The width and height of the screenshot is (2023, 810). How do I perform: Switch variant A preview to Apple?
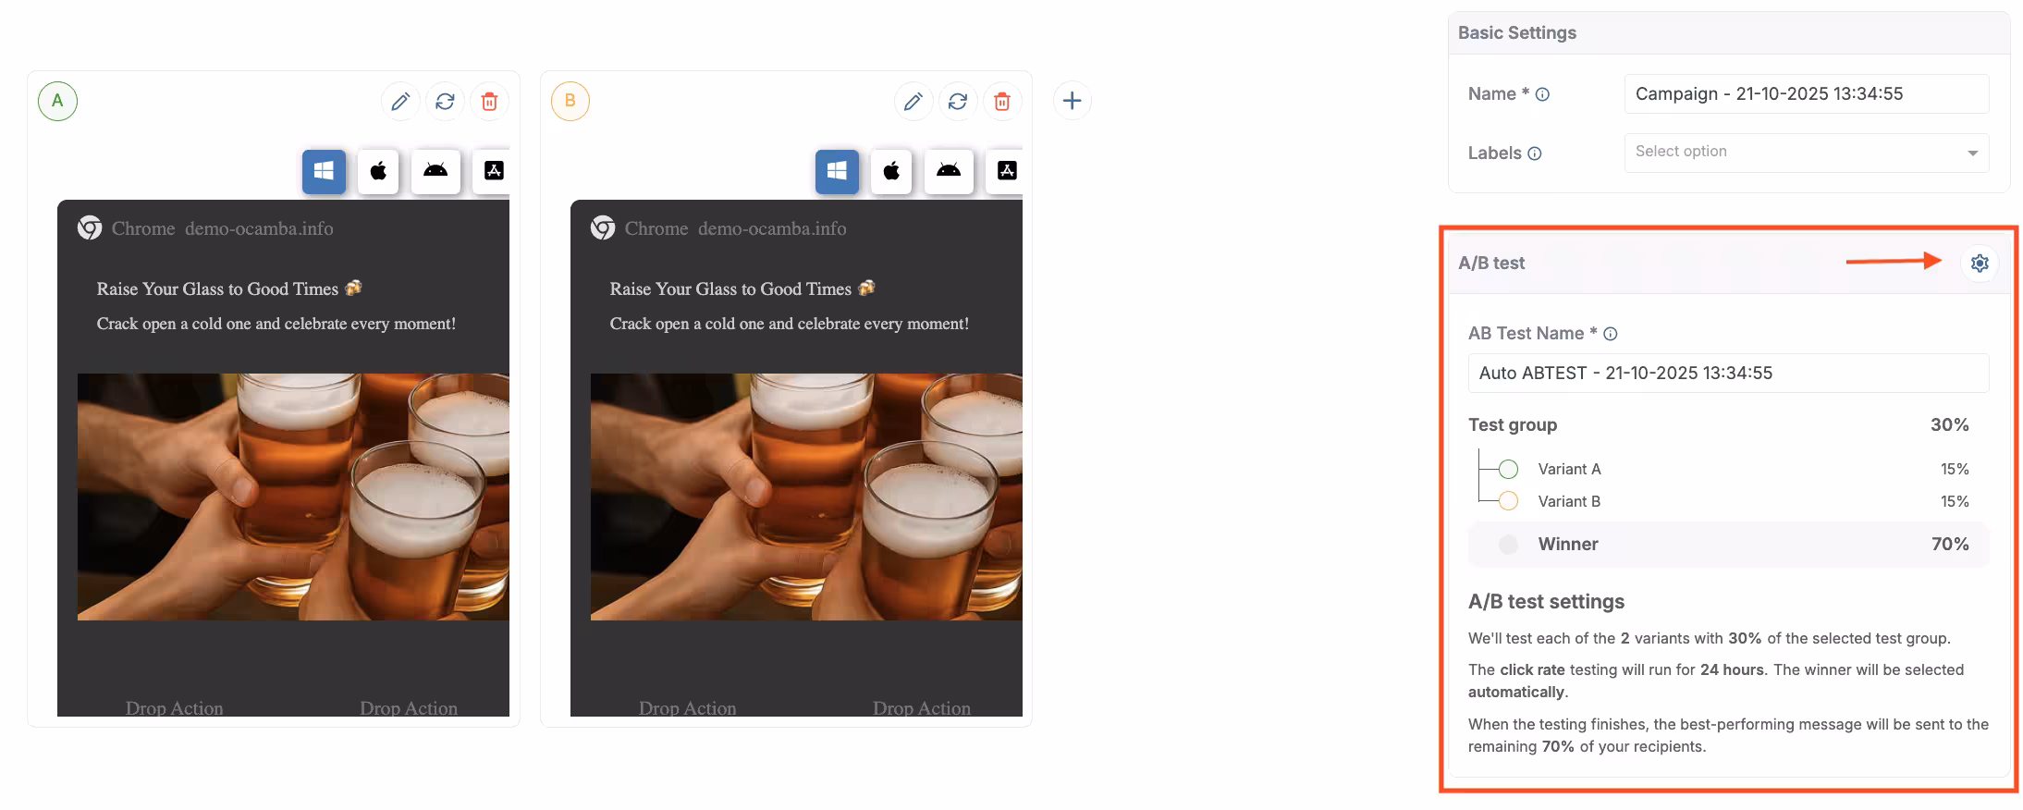click(378, 171)
